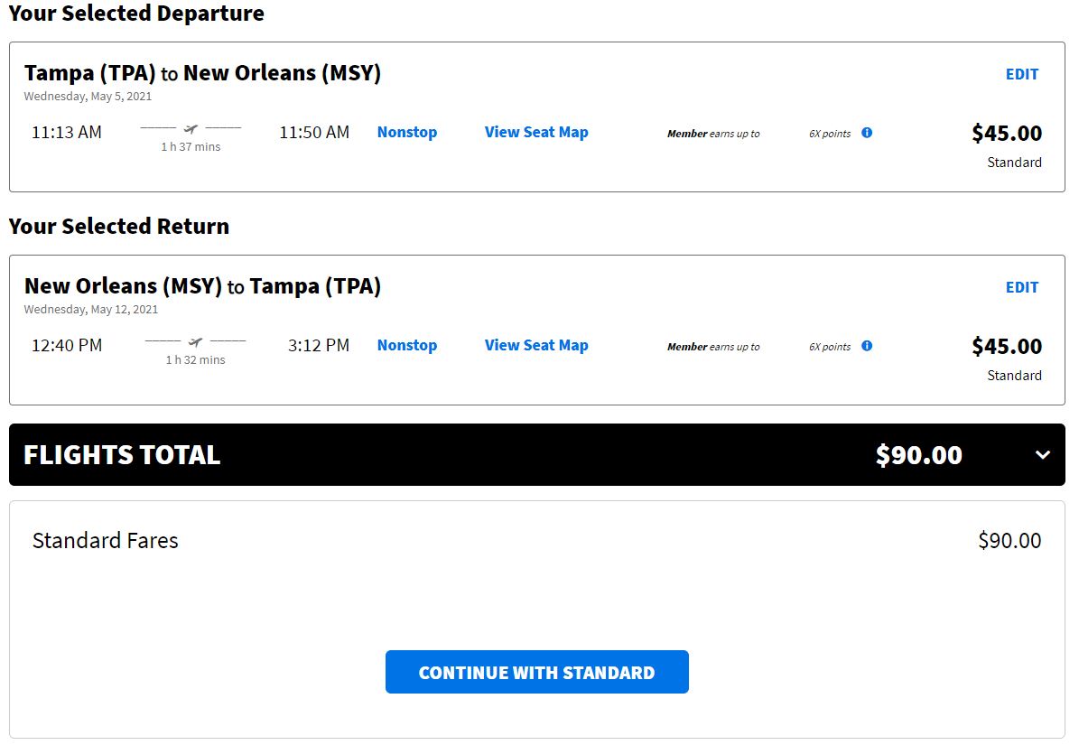
Task: Click the info icon beside departure 6X points
Action: coord(867,133)
